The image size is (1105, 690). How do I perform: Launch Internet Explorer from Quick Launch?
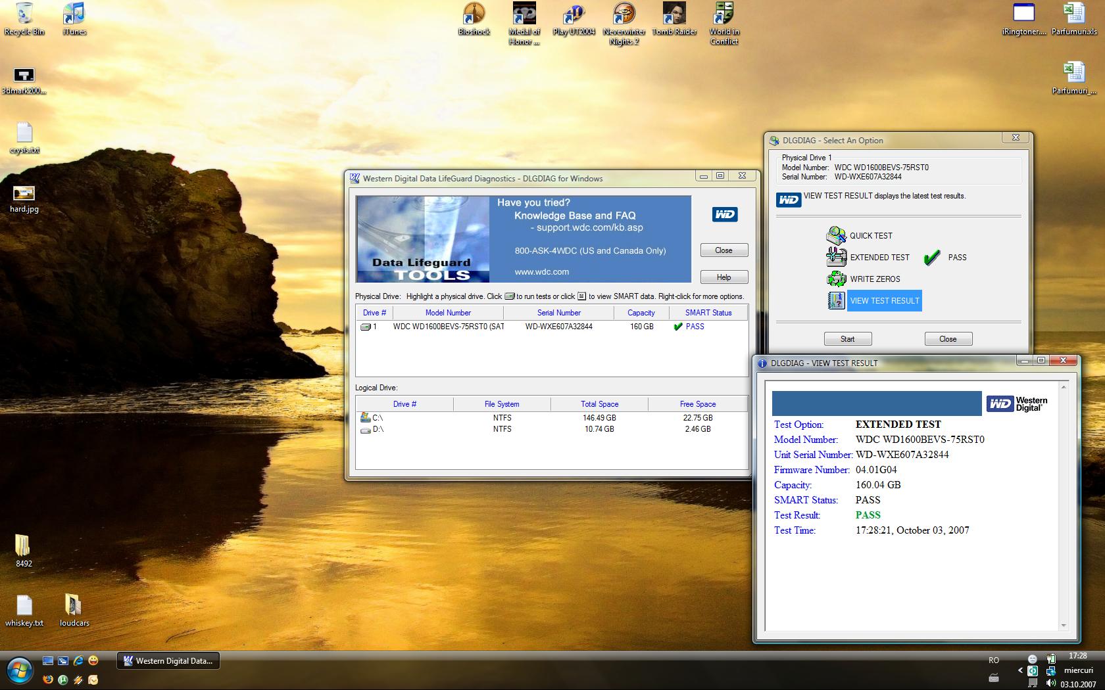click(x=78, y=660)
